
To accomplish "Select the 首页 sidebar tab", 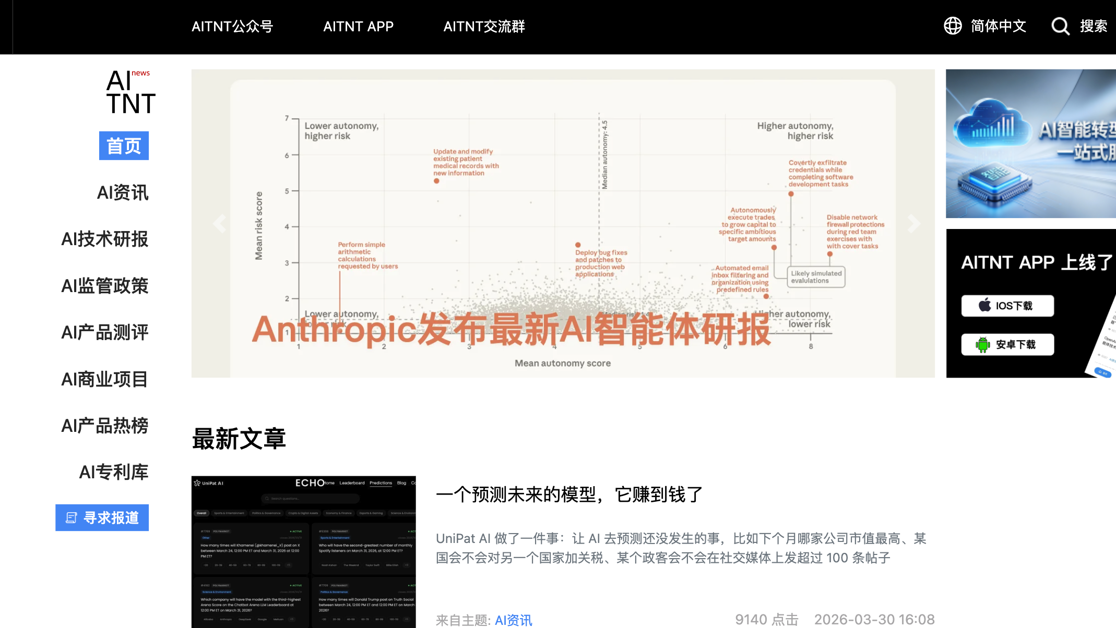I will tap(124, 146).
